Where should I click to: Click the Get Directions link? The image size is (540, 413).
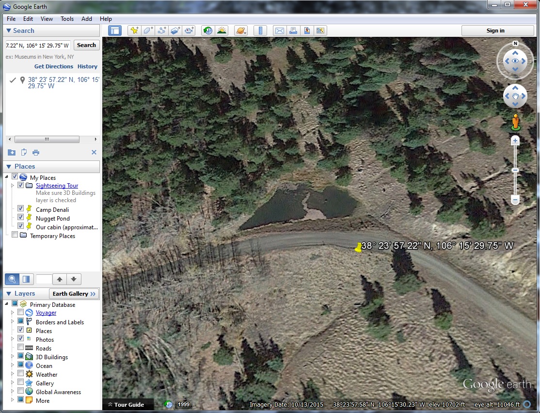54,66
